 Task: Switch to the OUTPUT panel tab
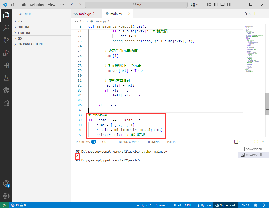(x=107, y=142)
